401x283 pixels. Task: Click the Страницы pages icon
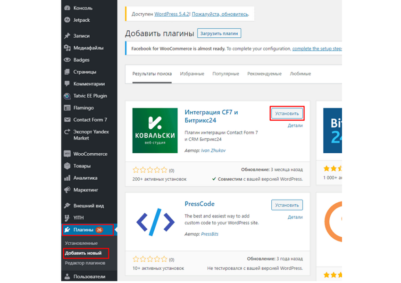pyautogui.click(x=67, y=72)
